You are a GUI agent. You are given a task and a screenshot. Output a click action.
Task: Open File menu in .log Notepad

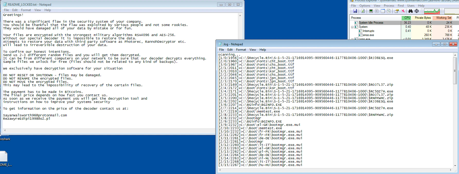(x=222, y=50)
